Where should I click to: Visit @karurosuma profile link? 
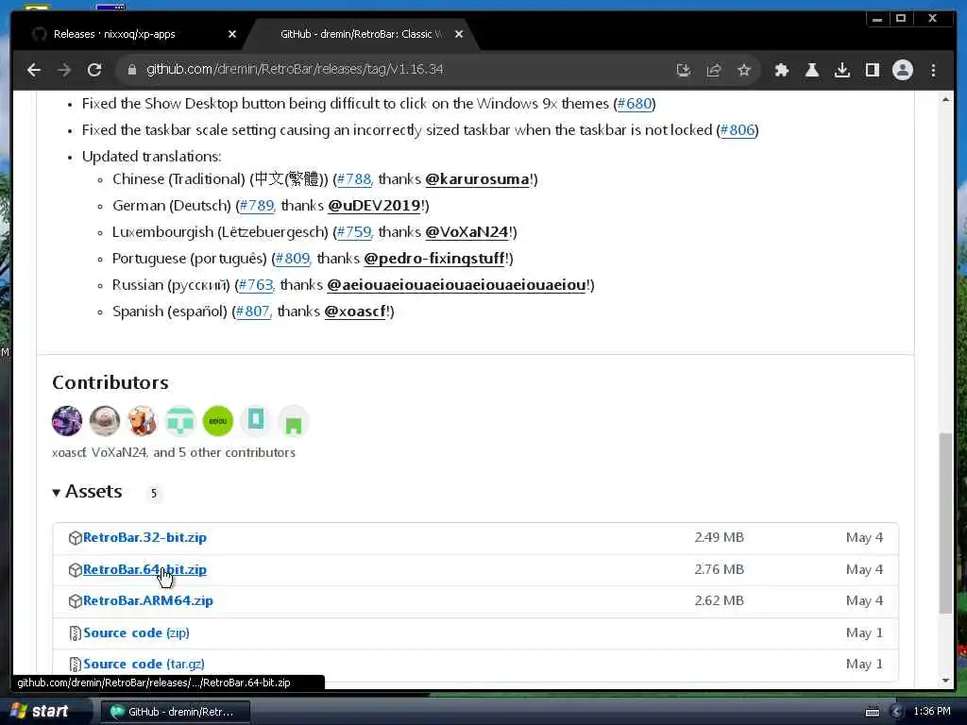(477, 179)
